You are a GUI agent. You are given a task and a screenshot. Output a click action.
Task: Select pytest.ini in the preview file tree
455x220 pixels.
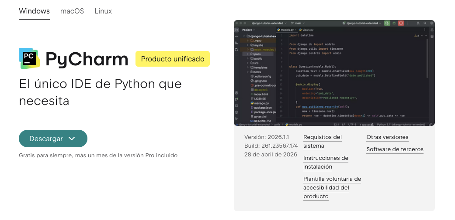tap(258, 116)
